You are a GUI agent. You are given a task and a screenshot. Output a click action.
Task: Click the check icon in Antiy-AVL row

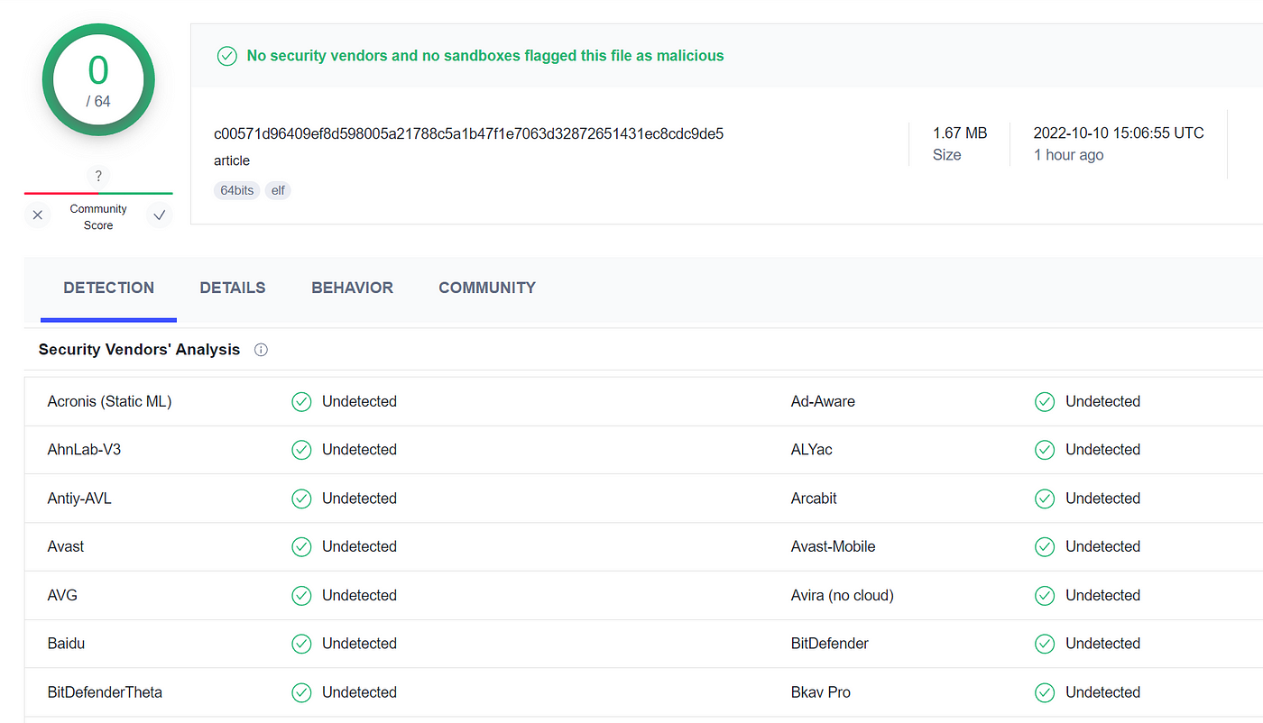point(301,499)
